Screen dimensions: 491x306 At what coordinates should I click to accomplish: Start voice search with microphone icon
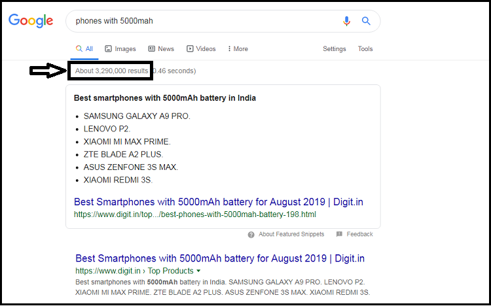click(347, 21)
